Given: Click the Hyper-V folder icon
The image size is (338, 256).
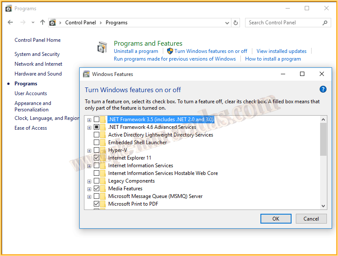Looking at the screenshot, I should pyautogui.click(x=103, y=150).
